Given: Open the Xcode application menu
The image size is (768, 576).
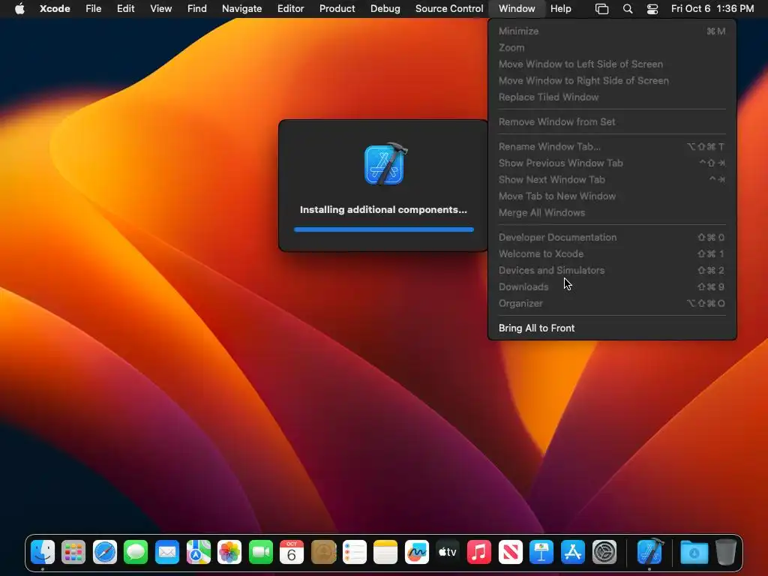Looking at the screenshot, I should (55, 8).
